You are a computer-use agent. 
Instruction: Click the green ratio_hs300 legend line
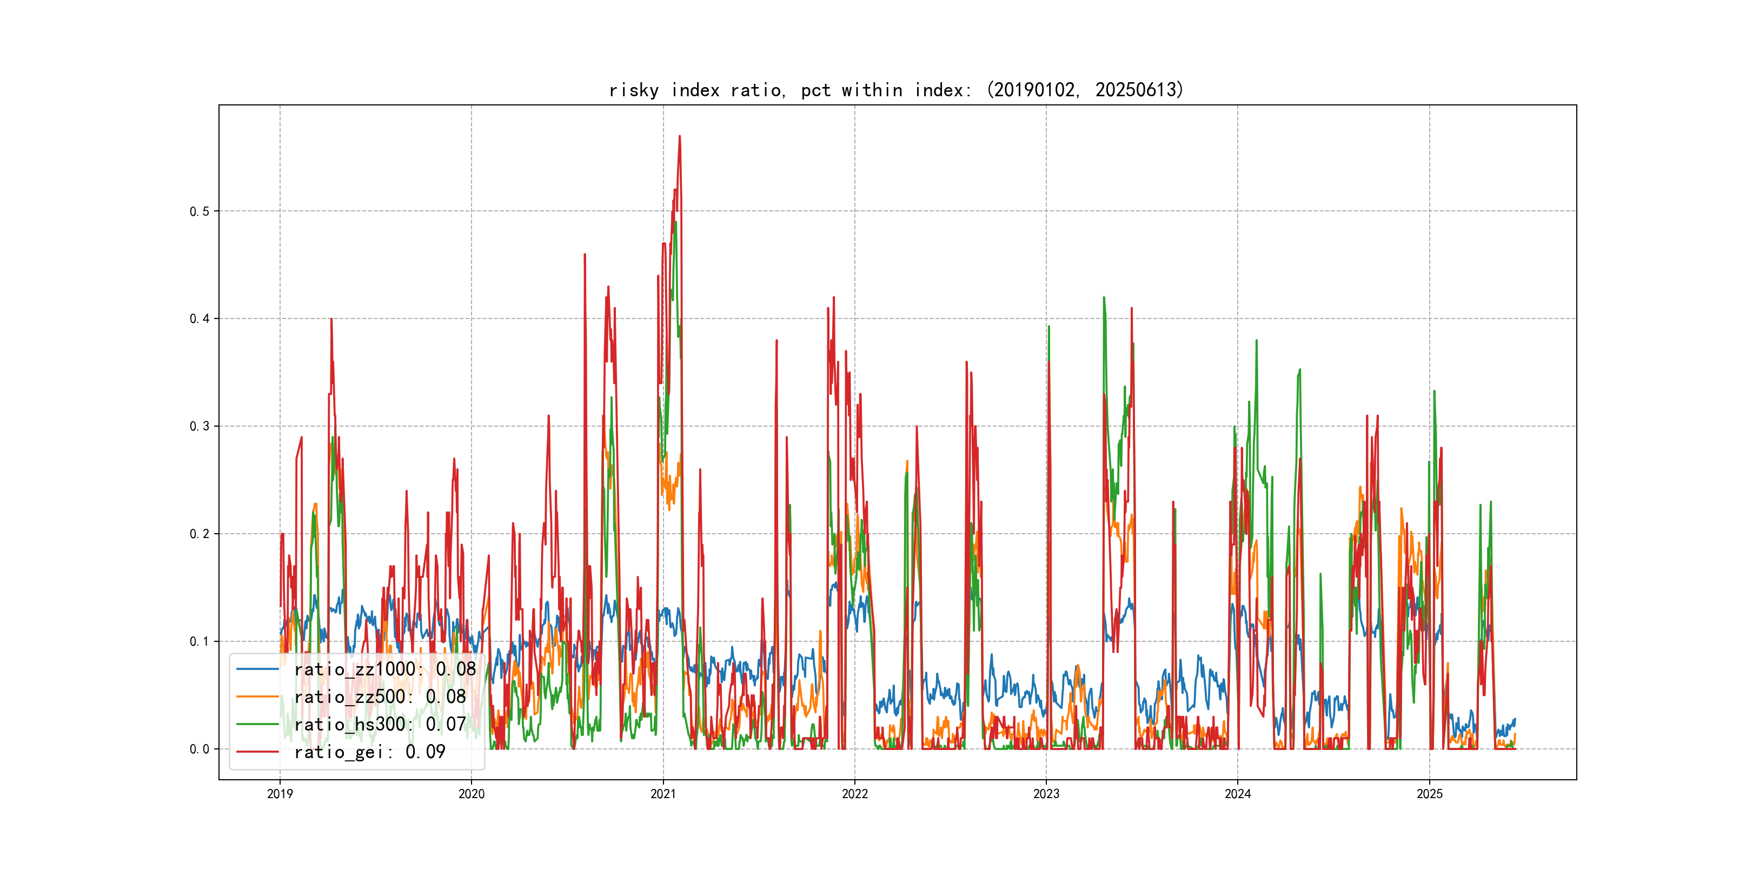[257, 725]
